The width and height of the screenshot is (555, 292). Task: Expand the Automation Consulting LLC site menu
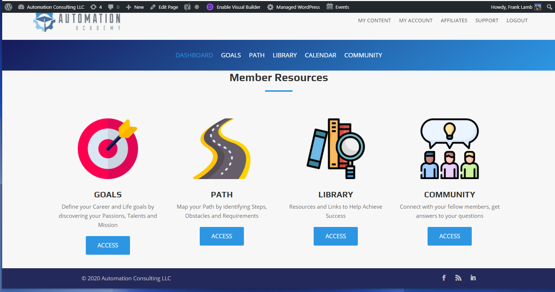coord(54,7)
